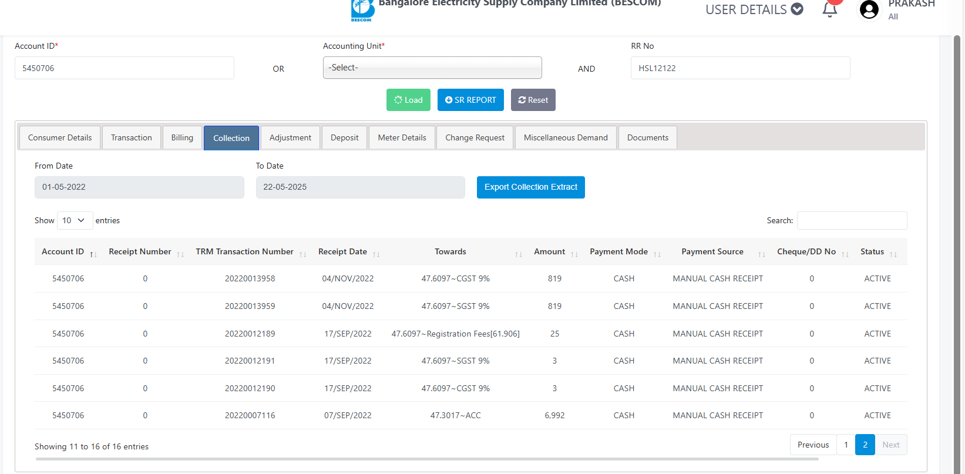Focus the Account ID input field
The image size is (965, 474).
point(125,68)
